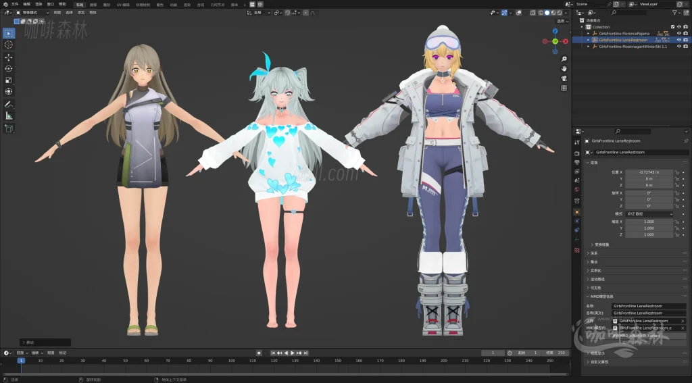This screenshot has width=692, height=383.
Task: Hide GirlsFrontline MosinnagantWinterSki in viewport
Action: [678, 47]
